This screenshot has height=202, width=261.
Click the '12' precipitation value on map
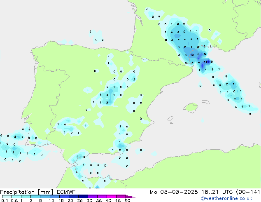192,55
